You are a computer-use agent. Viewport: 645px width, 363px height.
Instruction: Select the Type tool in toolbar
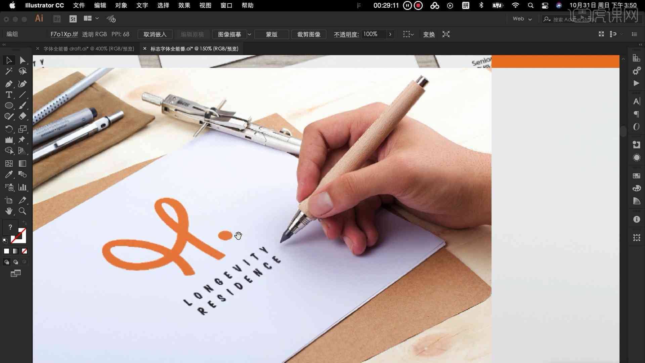click(x=8, y=94)
